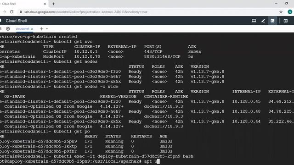Minimize the browser window
This screenshot has width=294, height=165.
click(276, 3)
